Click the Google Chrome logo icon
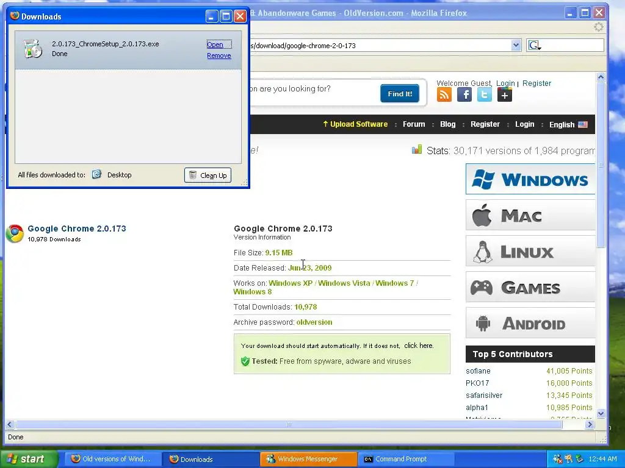This screenshot has height=468, width=625. click(x=15, y=233)
